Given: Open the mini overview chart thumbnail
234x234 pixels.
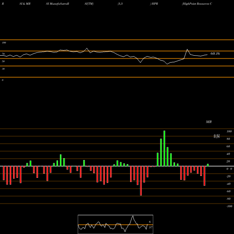Looking at the screenshot, I should 116,224.
